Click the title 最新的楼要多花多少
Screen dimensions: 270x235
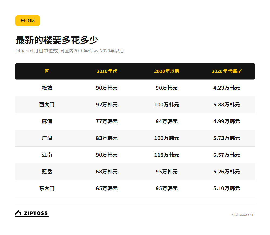[57, 40]
